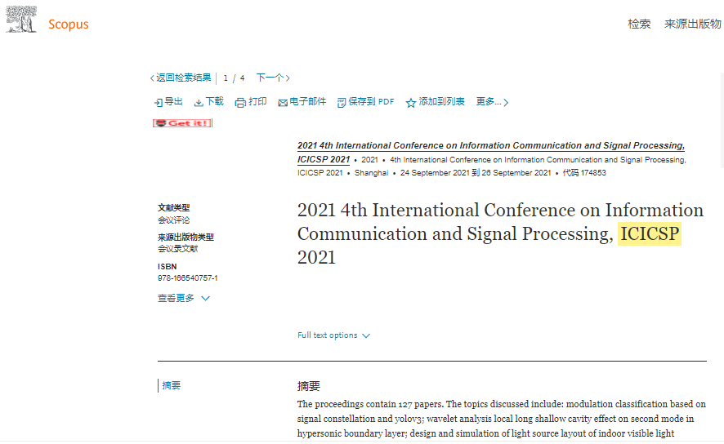The width and height of the screenshot is (724, 444).
Task: Click the highlighted ICICSP title word
Action: (650, 233)
